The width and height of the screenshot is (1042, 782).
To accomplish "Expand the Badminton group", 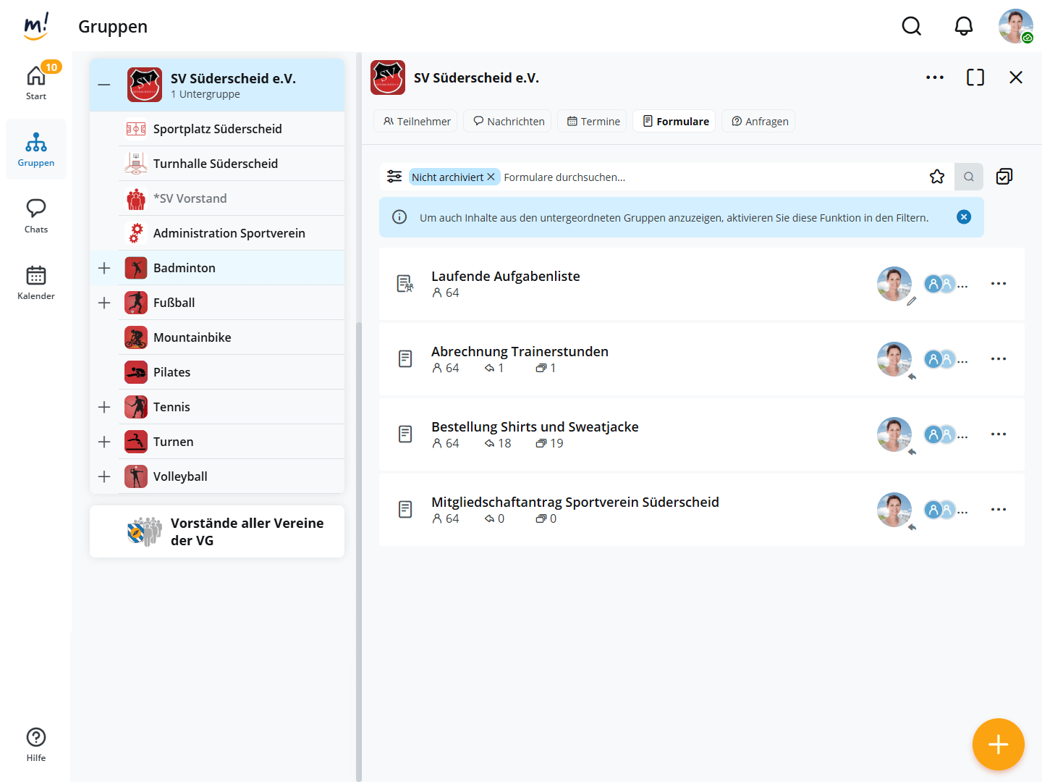I will (104, 268).
